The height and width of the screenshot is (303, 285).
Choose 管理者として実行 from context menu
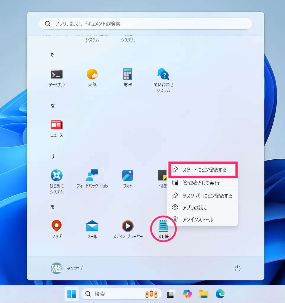pyautogui.click(x=202, y=183)
